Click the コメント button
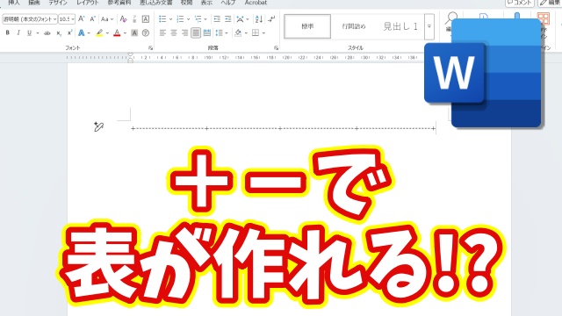The height and width of the screenshot is (316, 562). pos(520,3)
